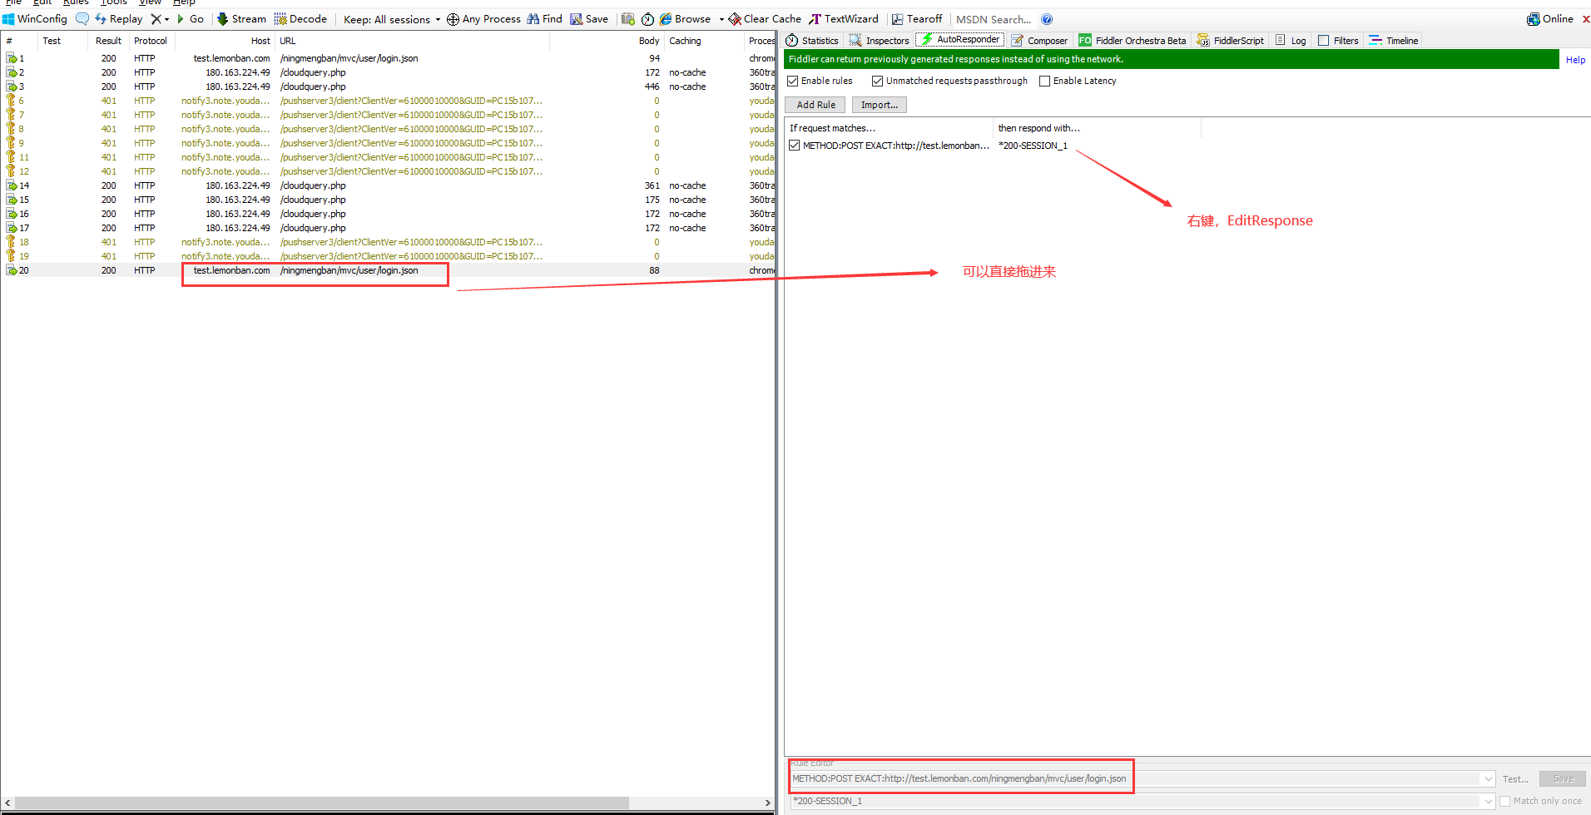Screen dimensions: 1591x815
Task: Click the comment speech bubble icon
Action: [82, 19]
